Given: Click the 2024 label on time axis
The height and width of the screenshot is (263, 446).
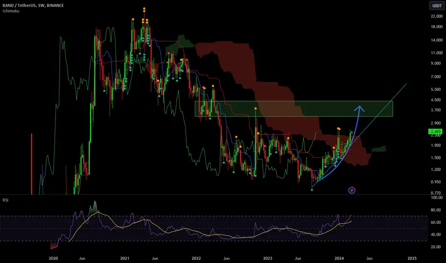Looking at the screenshot, I should [x=339, y=258].
